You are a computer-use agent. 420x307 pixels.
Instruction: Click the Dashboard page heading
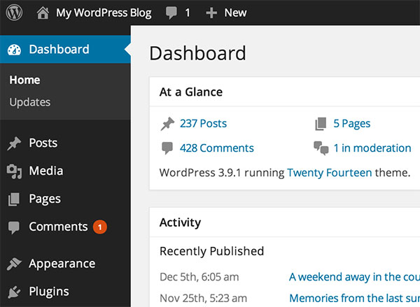(197, 53)
